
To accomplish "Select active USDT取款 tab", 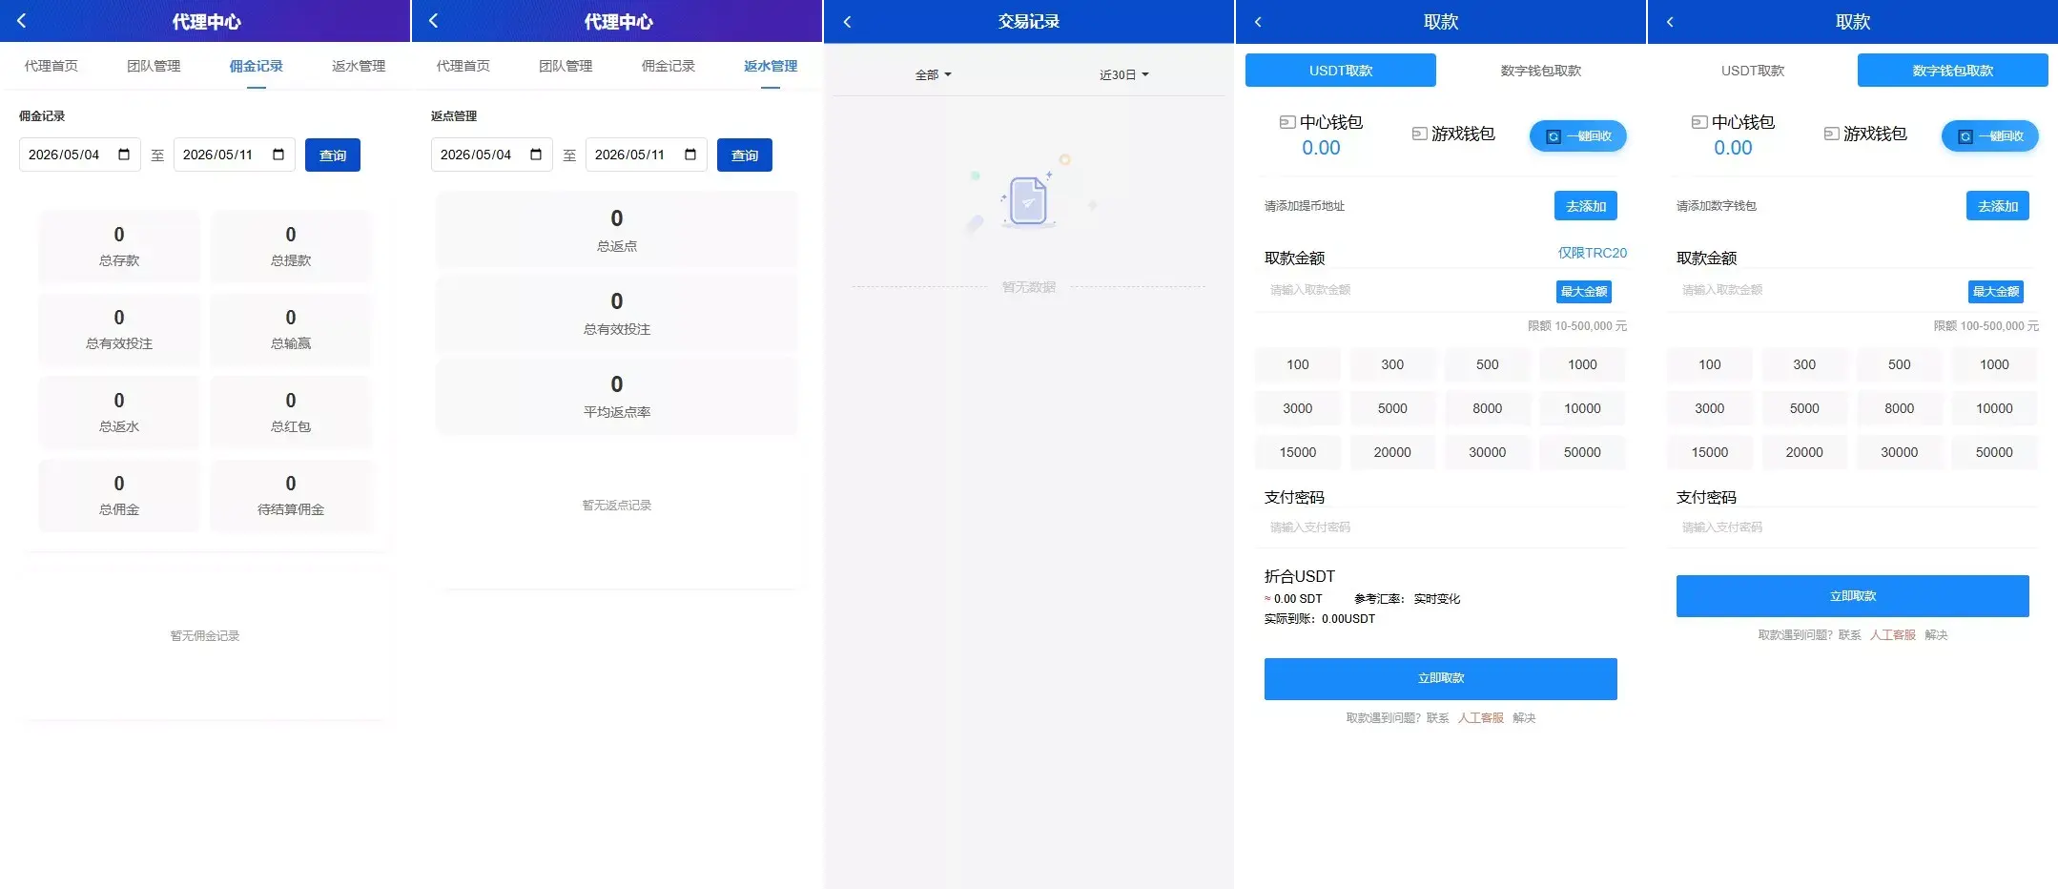I will point(1341,71).
